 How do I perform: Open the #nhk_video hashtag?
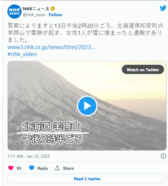pos(22,54)
